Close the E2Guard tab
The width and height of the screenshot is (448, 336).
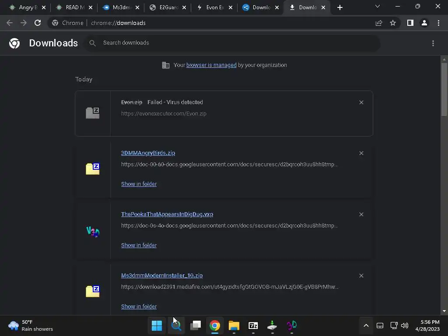(x=184, y=7)
